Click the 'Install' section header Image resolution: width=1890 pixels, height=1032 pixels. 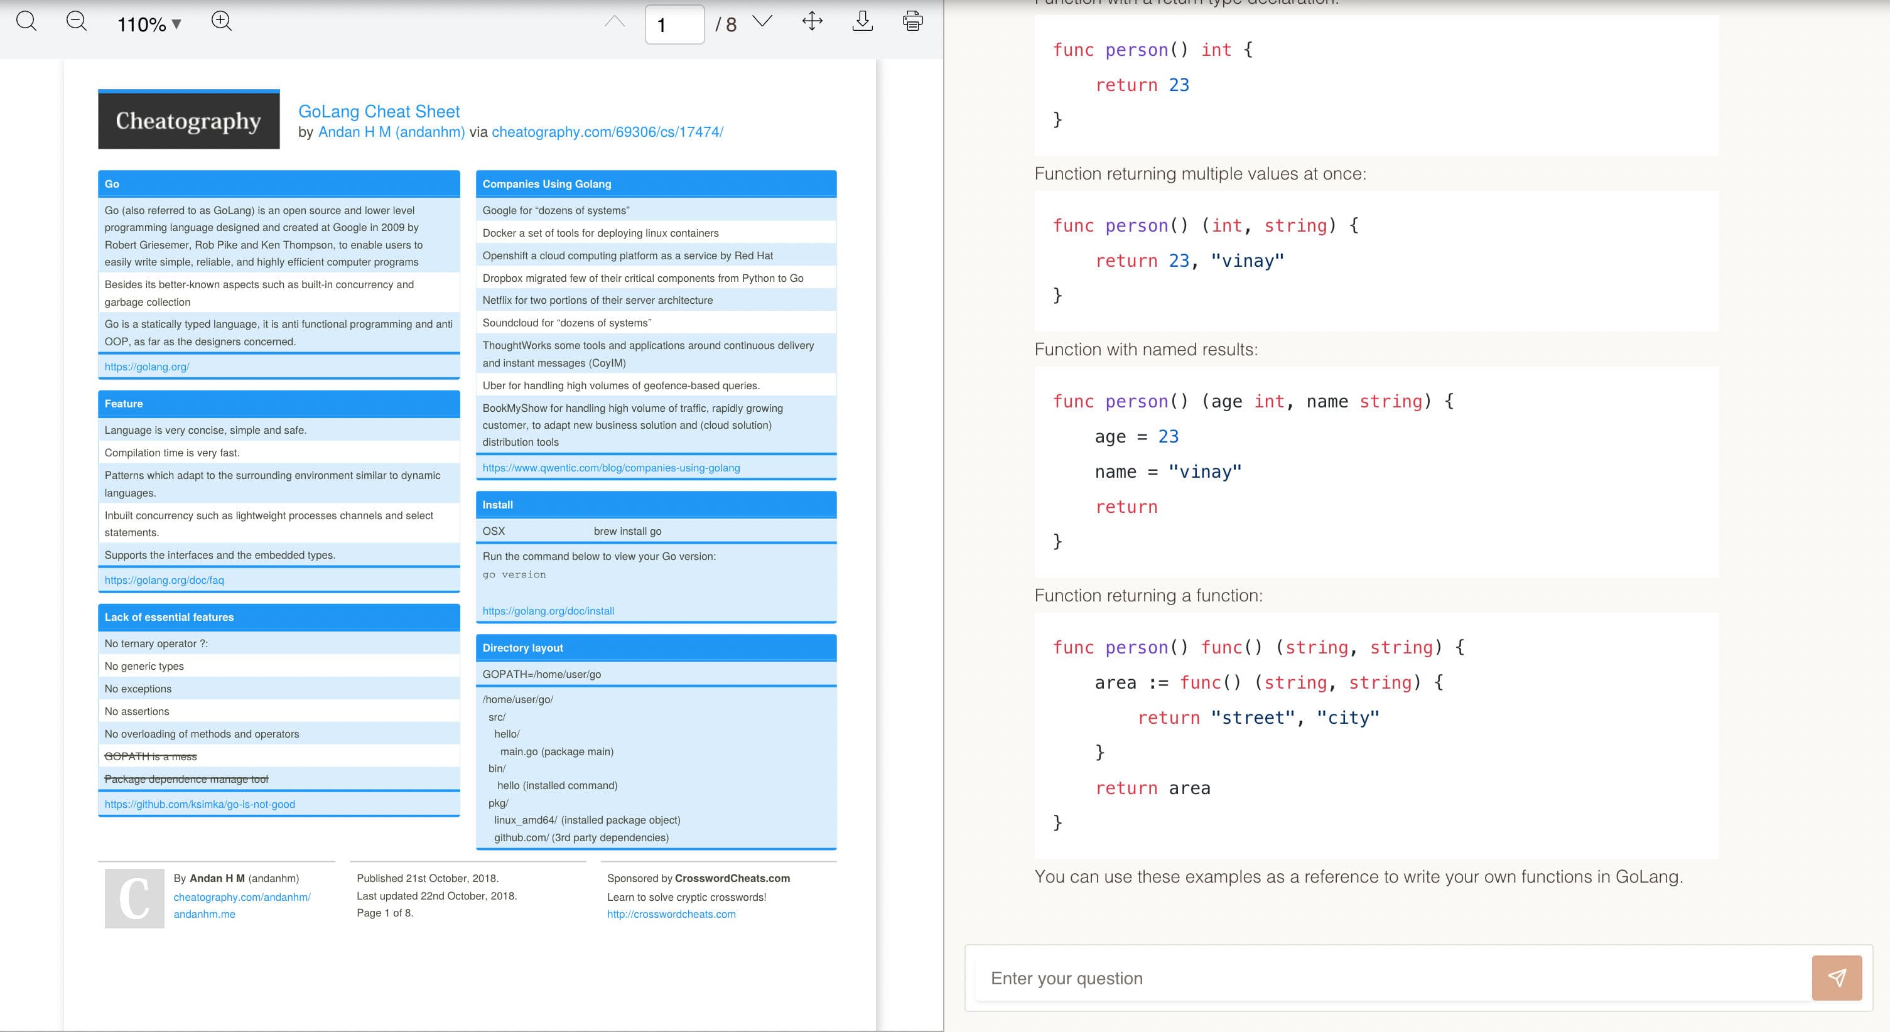point(656,505)
